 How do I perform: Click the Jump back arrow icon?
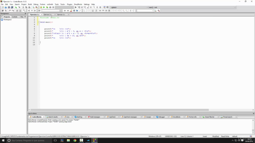tap(65, 11)
